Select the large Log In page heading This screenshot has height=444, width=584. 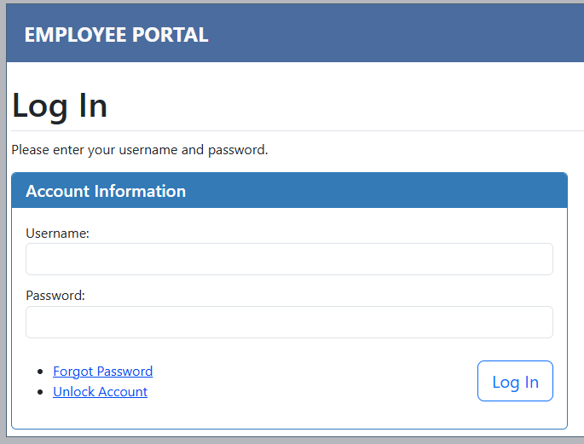coord(60,106)
